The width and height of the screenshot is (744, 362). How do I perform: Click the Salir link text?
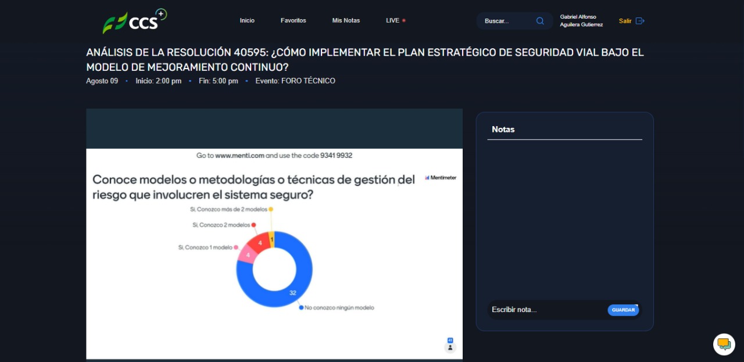tap(625, 21)
